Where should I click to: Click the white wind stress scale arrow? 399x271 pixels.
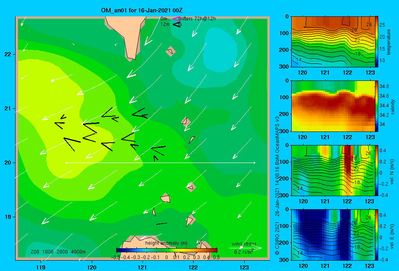245,248
